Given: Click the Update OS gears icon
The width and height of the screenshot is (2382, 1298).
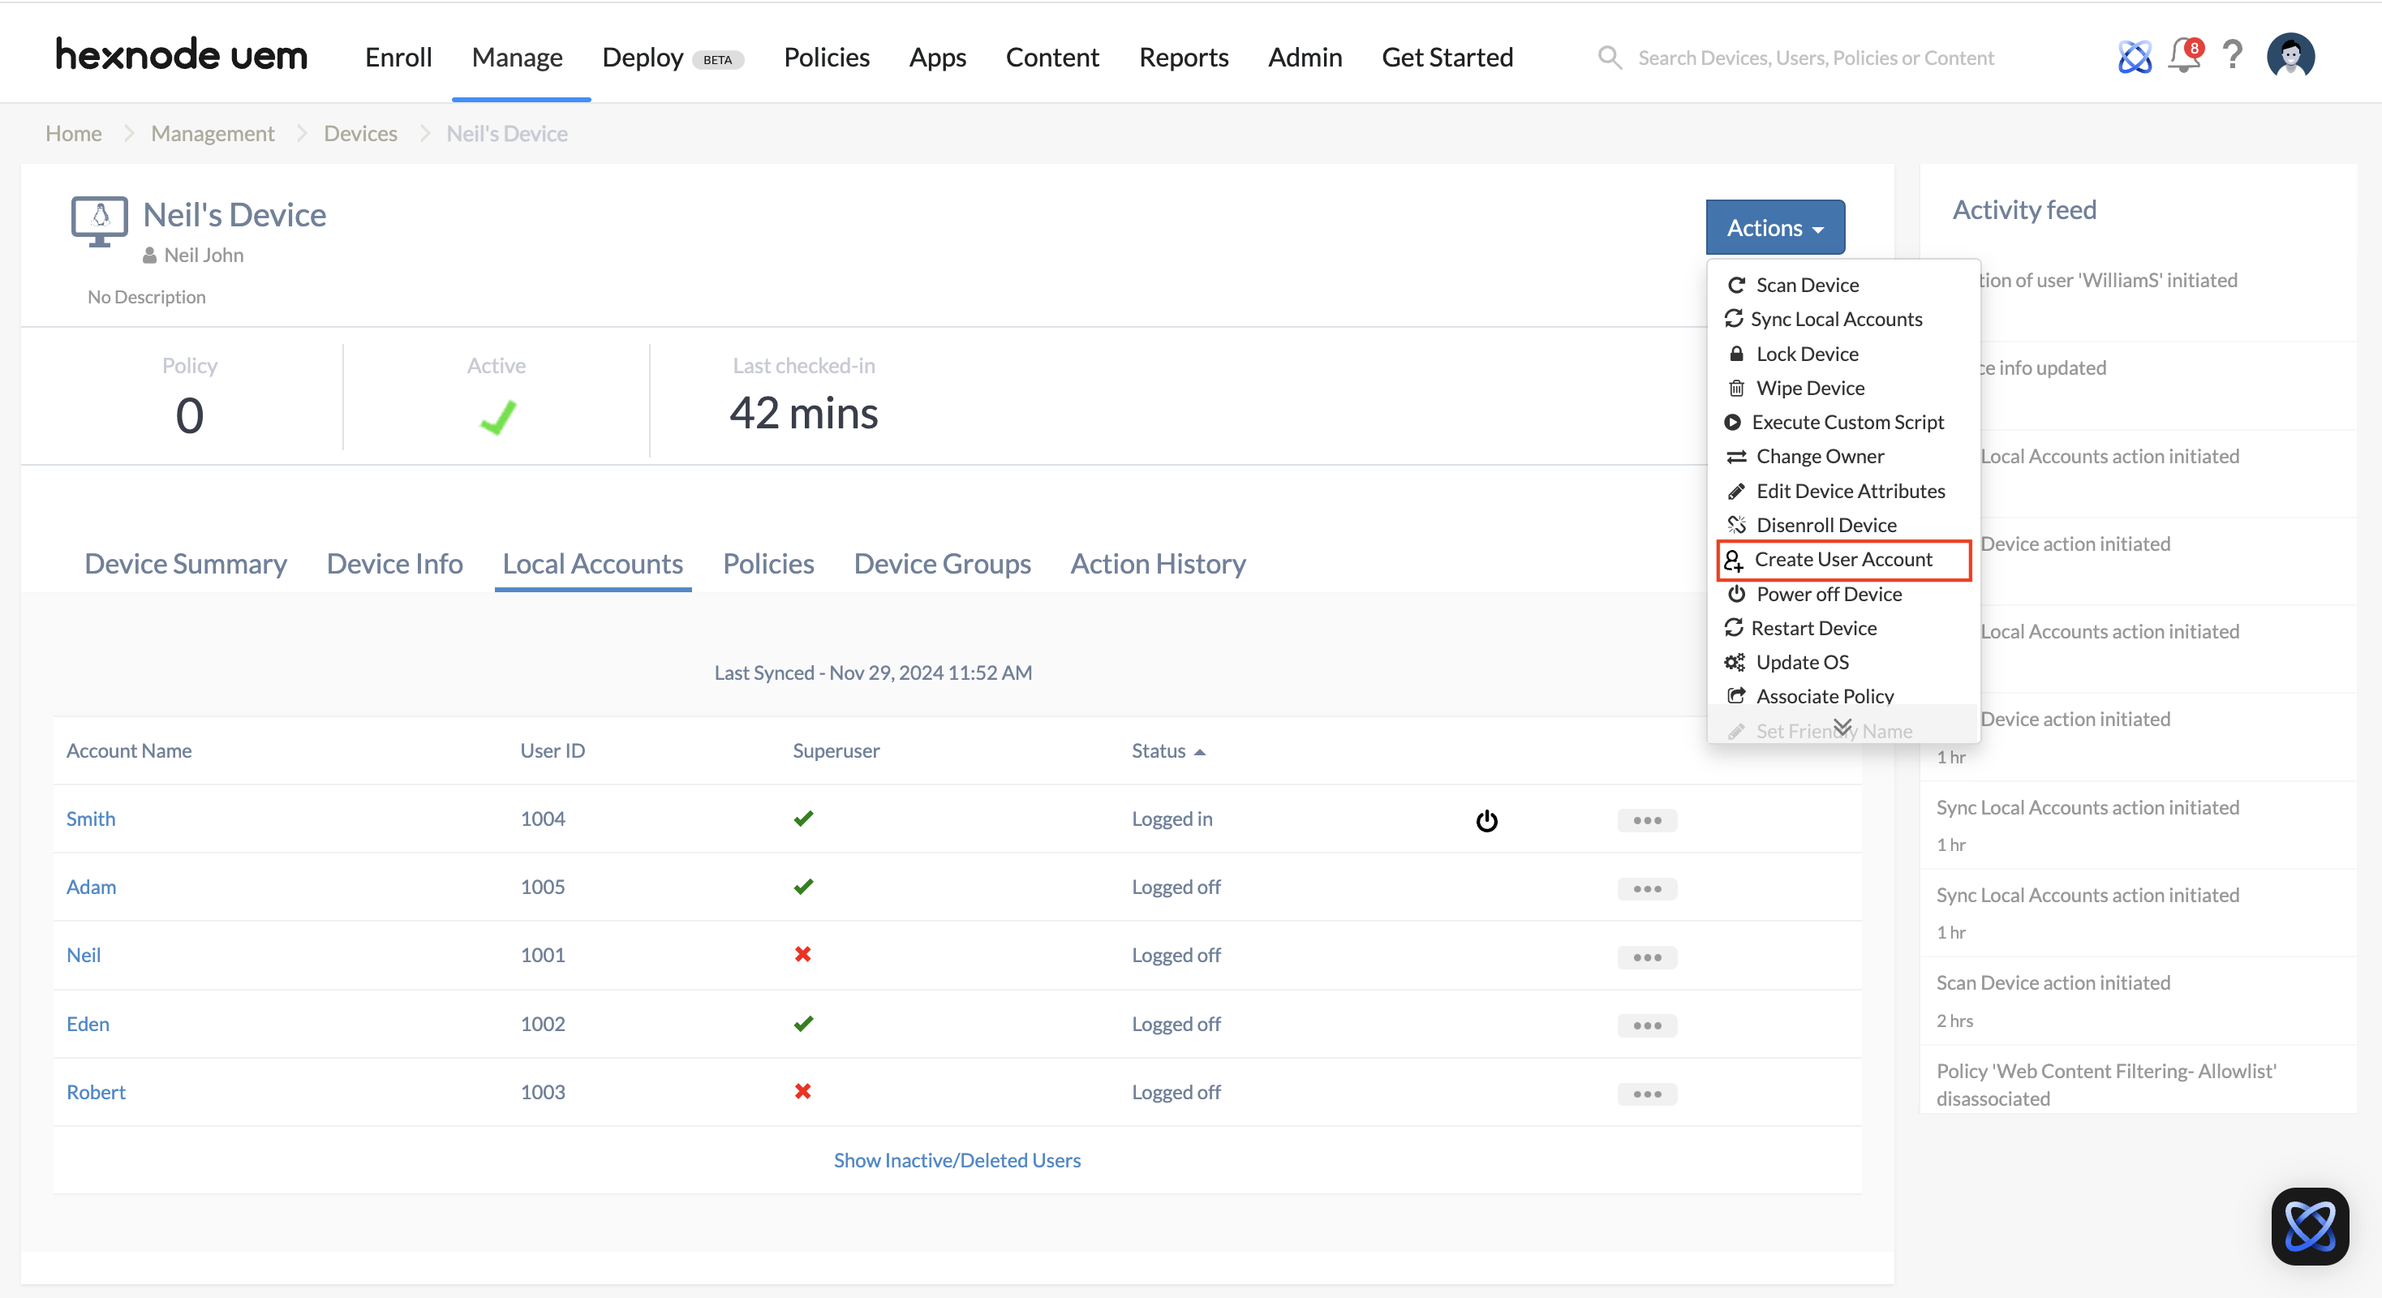Looking at the screenshot, I should 1734,662.
